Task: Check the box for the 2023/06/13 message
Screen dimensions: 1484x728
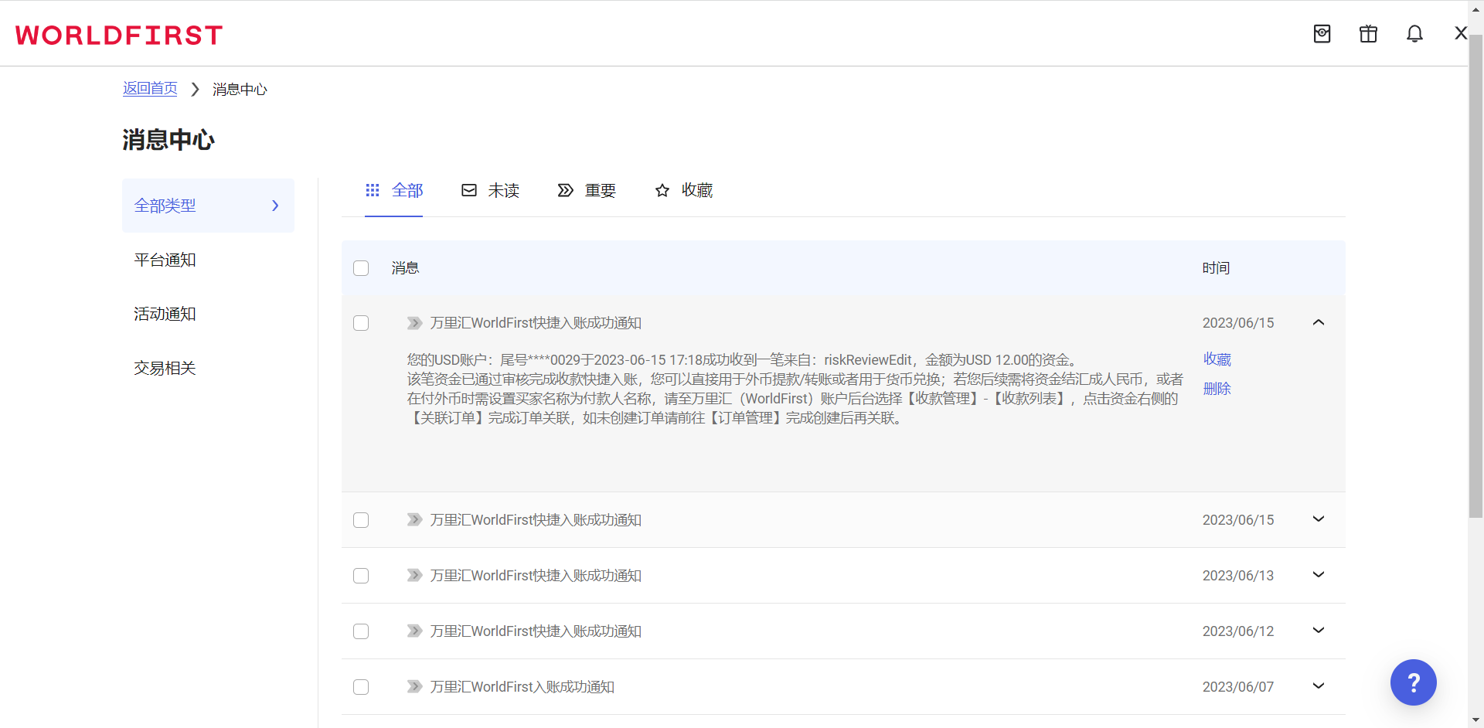Action: tap(361, 576)
